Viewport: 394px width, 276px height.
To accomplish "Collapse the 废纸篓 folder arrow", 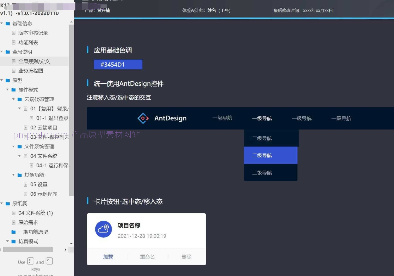I will click(x=2, y=203).
